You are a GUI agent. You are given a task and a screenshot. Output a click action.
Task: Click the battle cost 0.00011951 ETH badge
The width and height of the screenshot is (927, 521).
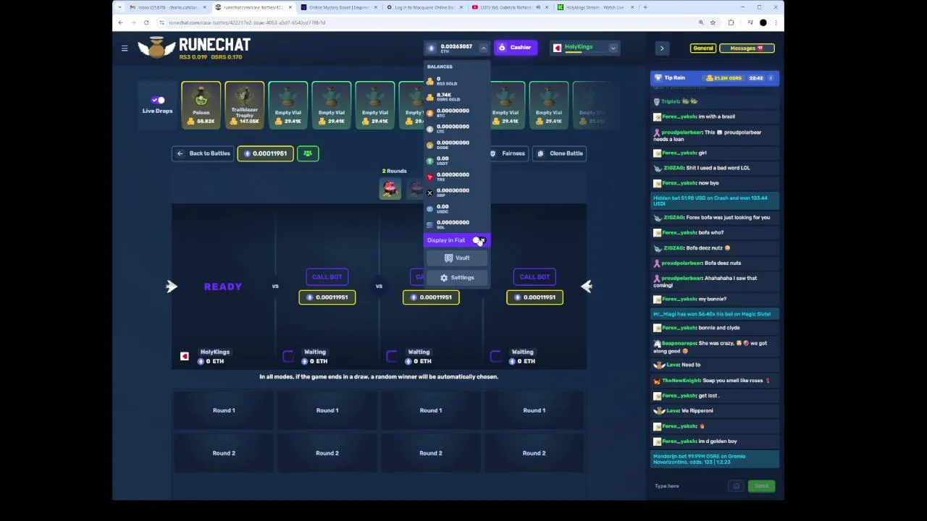coord(265,153)
